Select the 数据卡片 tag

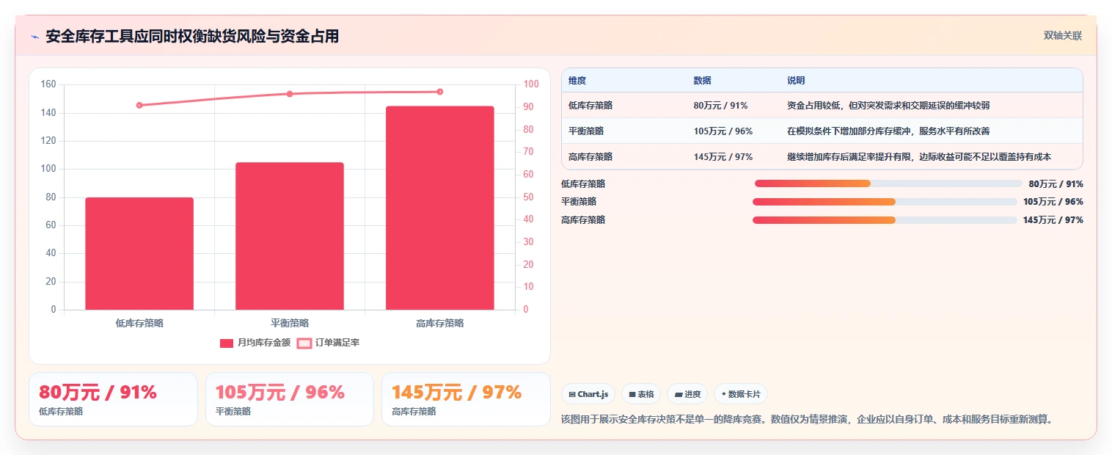point(741,394)
